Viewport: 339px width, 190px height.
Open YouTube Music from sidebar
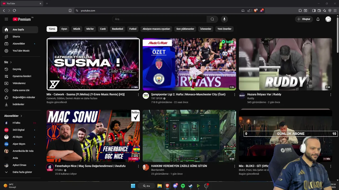click(20, 51)
